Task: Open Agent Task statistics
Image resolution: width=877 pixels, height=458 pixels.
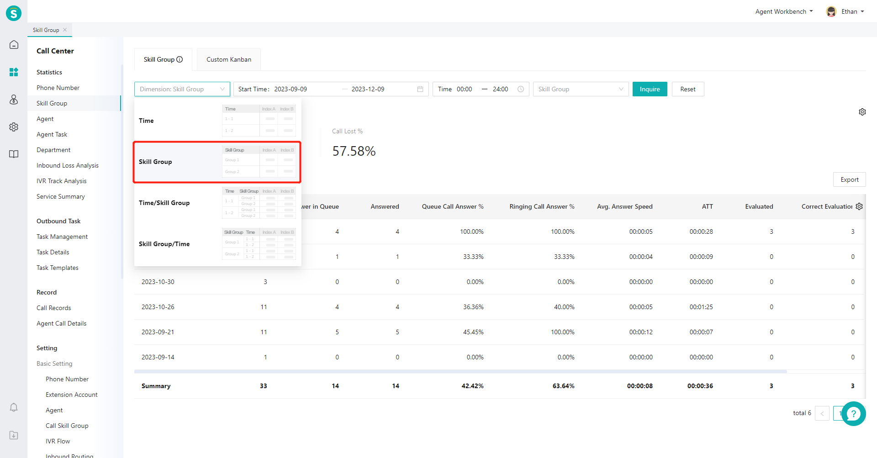Action: pos(52,134)
